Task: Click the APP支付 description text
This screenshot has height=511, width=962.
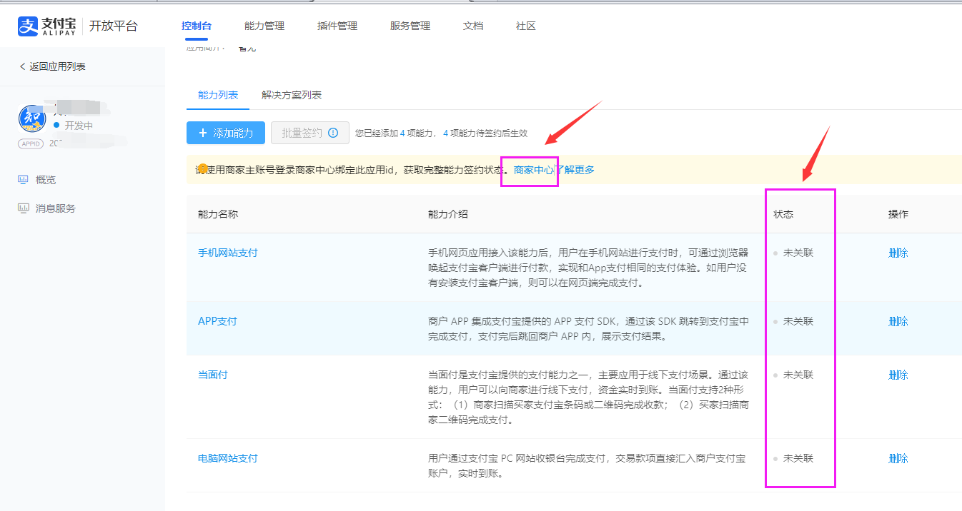Action: click(589, 328)
